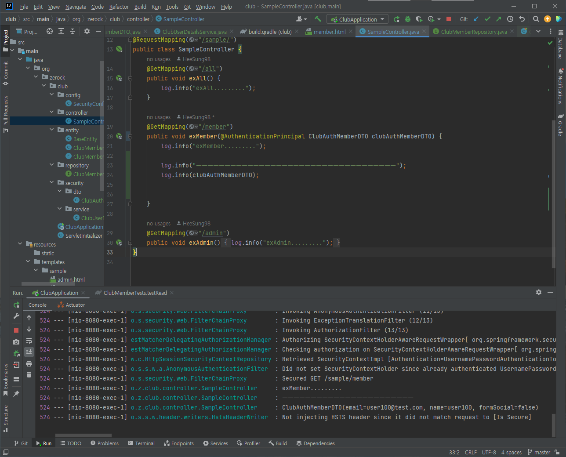Screen dimensions: 566x457
Task: Open the Problems tool window
Action: [105, 443]
